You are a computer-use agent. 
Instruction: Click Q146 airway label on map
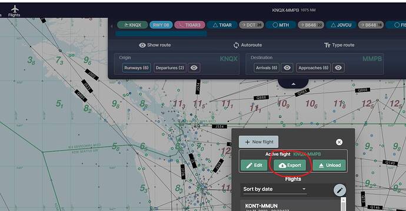pos(375,207)
